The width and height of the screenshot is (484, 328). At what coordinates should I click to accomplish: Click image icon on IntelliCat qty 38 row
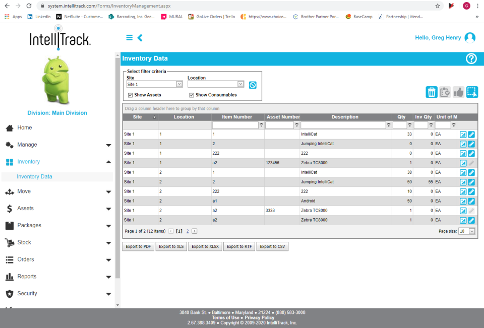[x=463, y=172]
